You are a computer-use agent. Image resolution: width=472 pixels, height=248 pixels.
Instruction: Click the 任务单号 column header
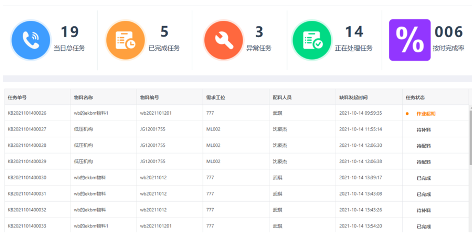click(17, 97)
